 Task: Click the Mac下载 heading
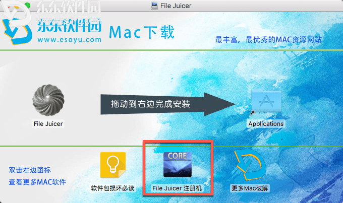pos(142,32)
